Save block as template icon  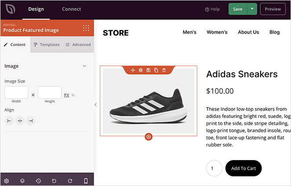click(x=148, y=70)
